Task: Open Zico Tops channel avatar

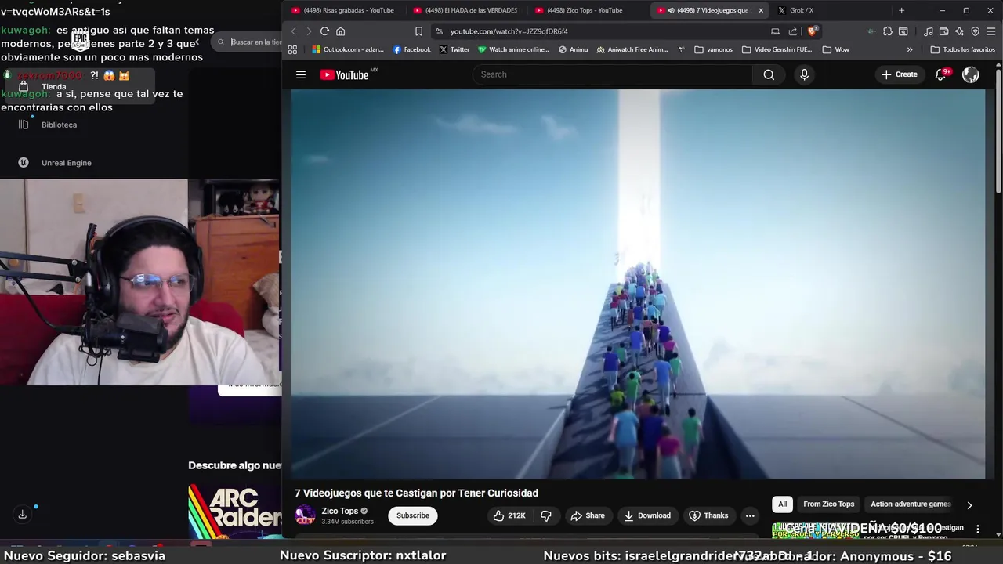Action: [305, 515]
